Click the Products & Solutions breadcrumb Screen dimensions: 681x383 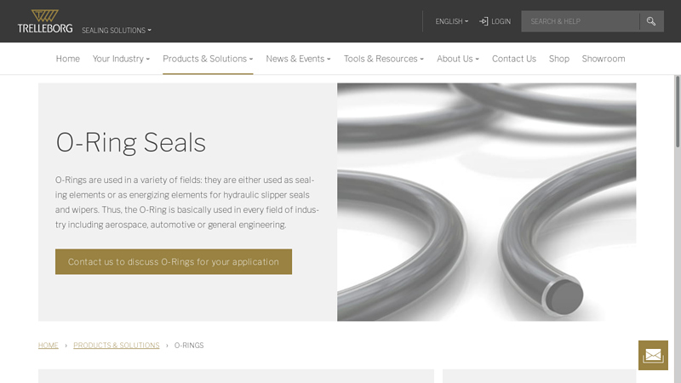117,346
